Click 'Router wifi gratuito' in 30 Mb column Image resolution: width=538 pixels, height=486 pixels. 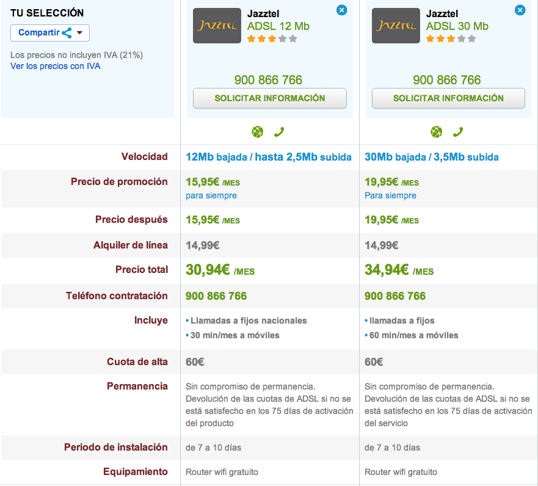click(x=401, y=473)
